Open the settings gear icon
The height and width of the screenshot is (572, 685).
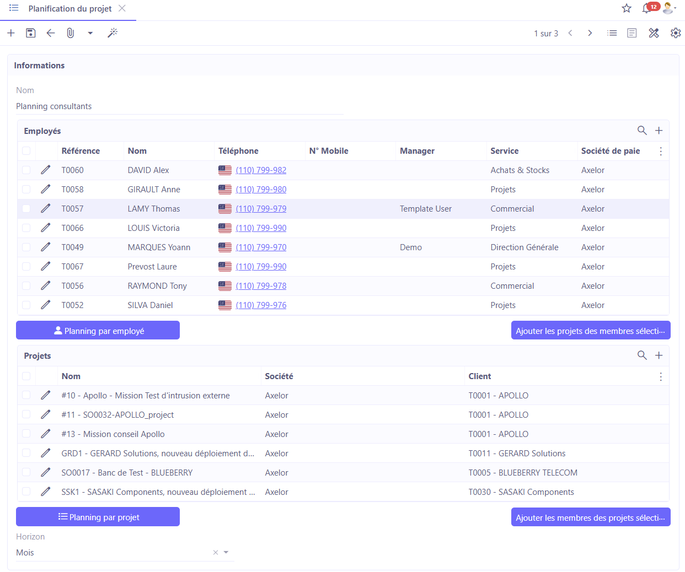tap(676, 33)
